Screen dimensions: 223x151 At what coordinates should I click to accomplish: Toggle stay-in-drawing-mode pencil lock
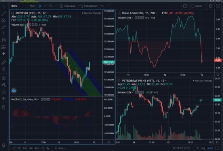tap(4, 85)
